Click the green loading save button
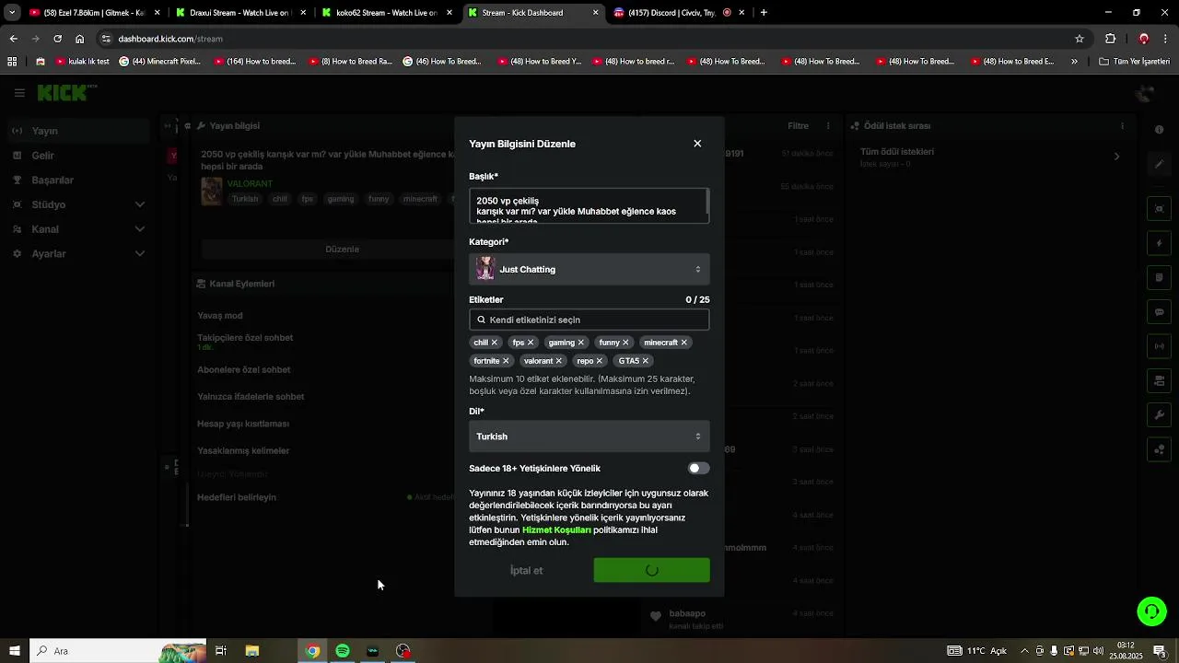 pos(652,571)
